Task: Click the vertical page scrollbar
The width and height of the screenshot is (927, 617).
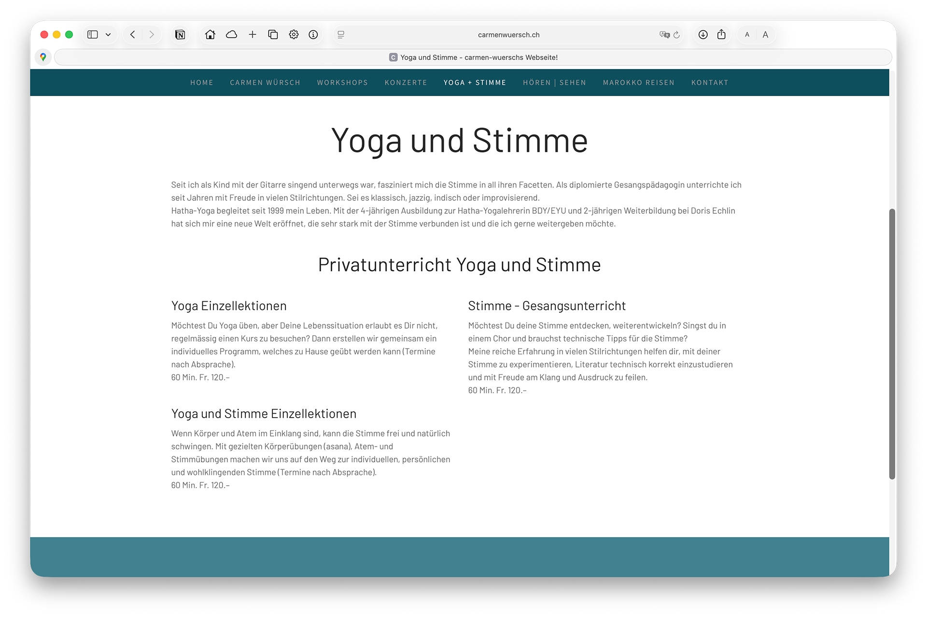Action: tap(892, 343)
